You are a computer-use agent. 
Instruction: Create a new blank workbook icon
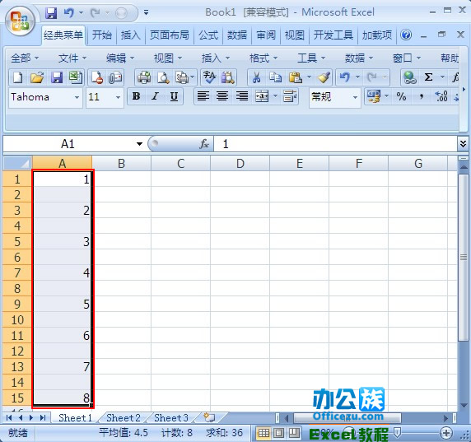tap(18, 77)
